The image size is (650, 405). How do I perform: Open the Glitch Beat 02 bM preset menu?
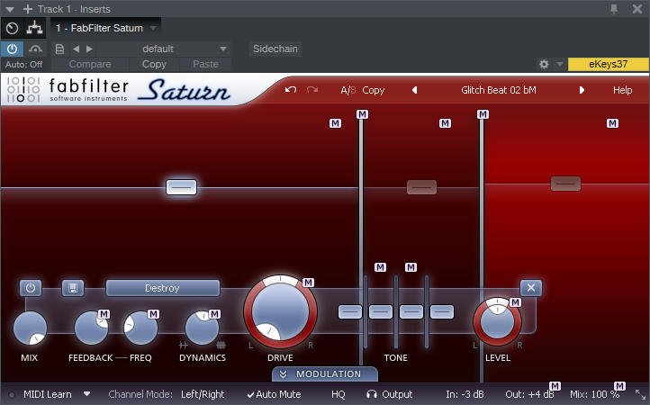tap(498, 90)
